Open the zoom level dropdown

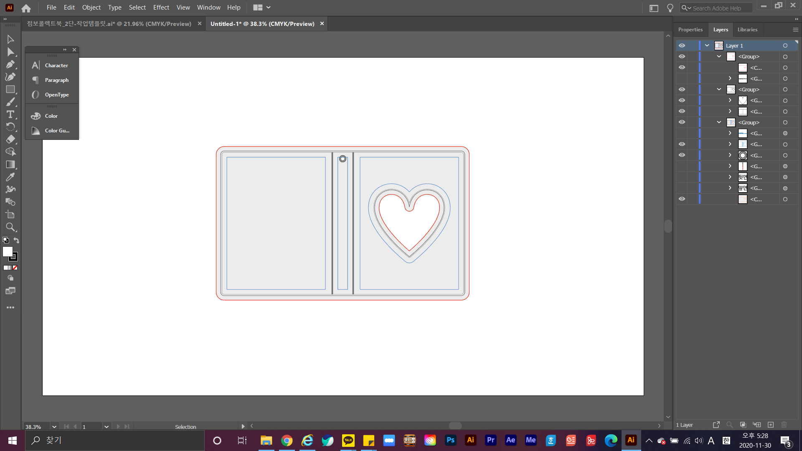click(54, 426)
